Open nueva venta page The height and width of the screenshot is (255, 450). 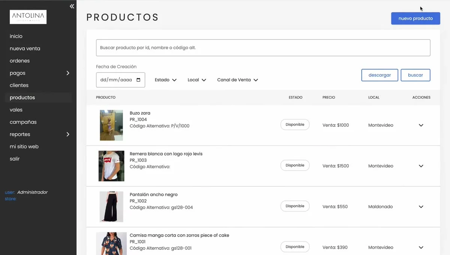tap(25, 48)
